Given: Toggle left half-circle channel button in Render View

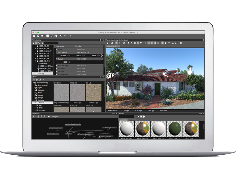Looking at the screenshot, I should (149, 43).
